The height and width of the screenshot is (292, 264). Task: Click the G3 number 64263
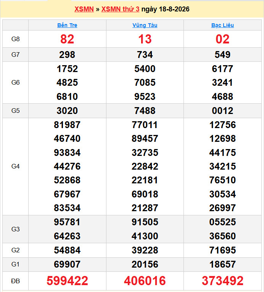pos(67,236)
